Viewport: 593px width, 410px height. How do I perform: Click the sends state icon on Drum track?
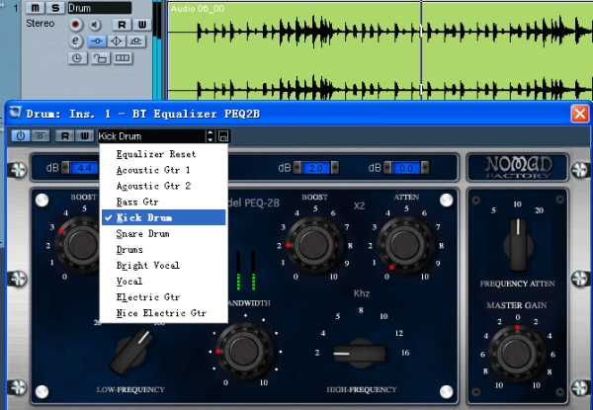[136, 41]
